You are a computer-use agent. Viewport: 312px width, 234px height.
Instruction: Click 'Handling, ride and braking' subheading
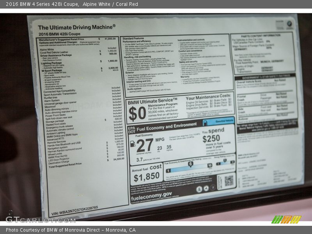pyautogui.click(x=138, y=57)
